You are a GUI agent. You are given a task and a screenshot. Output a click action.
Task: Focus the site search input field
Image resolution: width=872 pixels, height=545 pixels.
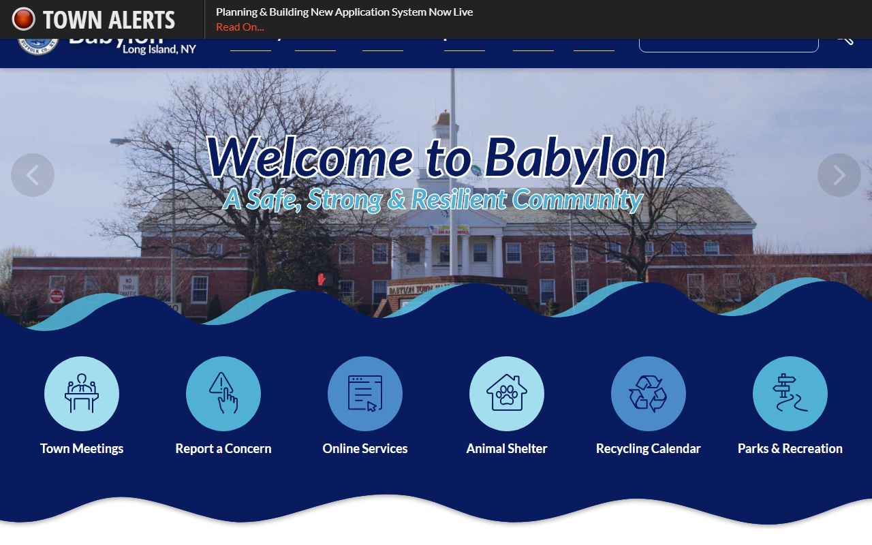tap(729, 45)
